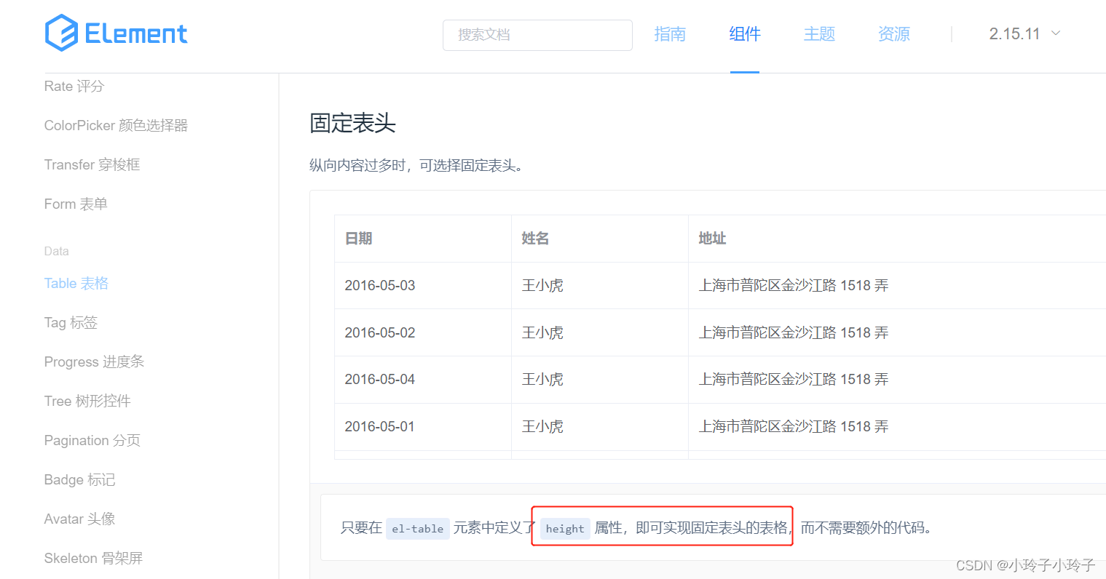
Task: Click the height code tag
Action: click(565, 529)
